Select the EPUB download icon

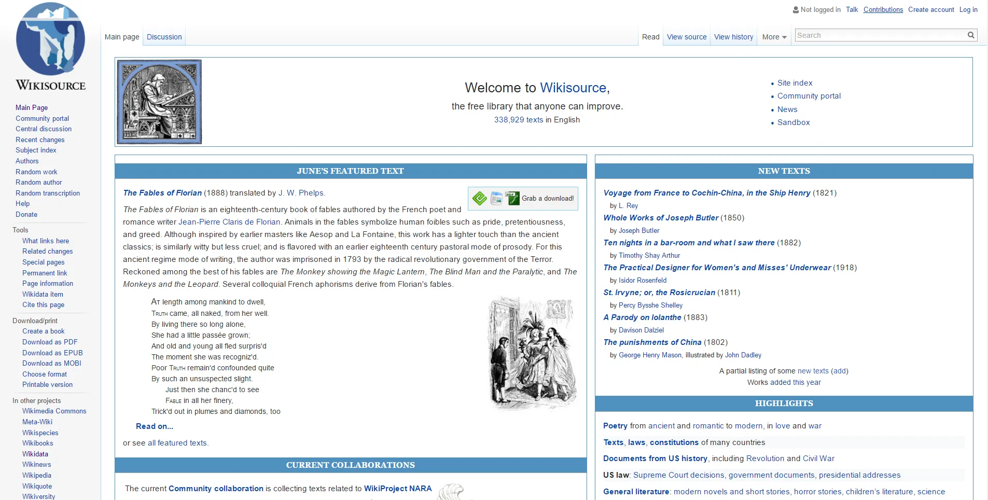click(x=479, y=198)
